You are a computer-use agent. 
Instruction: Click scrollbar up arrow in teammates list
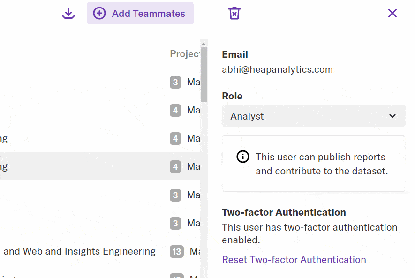pos(204,44)
